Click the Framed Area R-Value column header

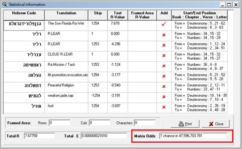[142, 15]
